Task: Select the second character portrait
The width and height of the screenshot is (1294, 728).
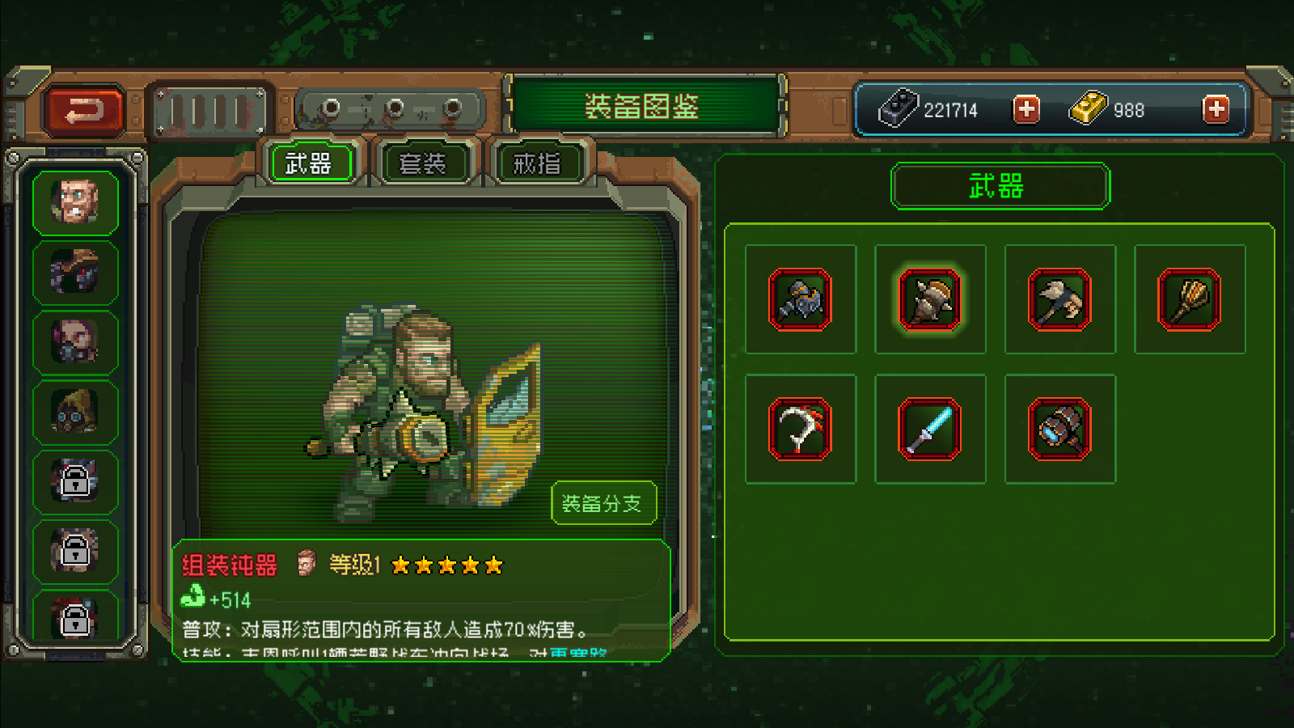Action: pos(75,272)
